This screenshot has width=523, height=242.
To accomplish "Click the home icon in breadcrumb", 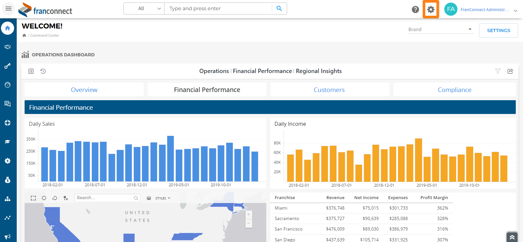I will (24, 35).
